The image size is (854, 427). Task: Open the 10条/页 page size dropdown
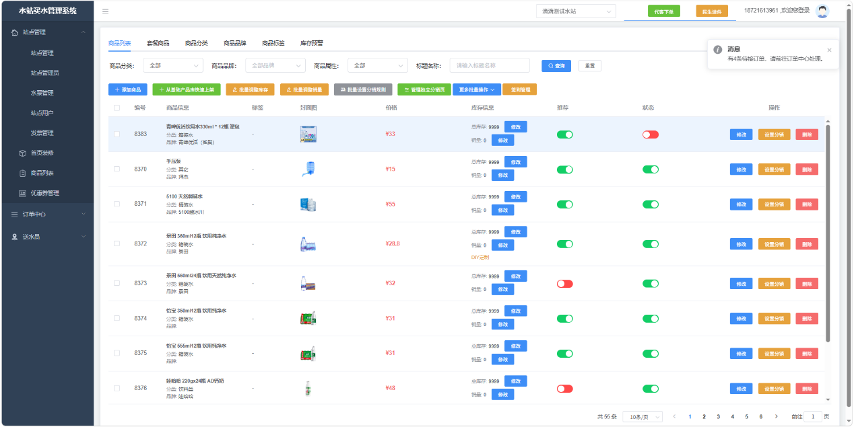pos(643,417)
